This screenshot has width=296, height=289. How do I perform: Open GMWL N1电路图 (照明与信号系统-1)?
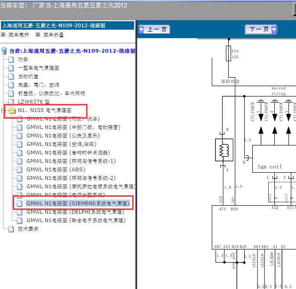point(71,161)
